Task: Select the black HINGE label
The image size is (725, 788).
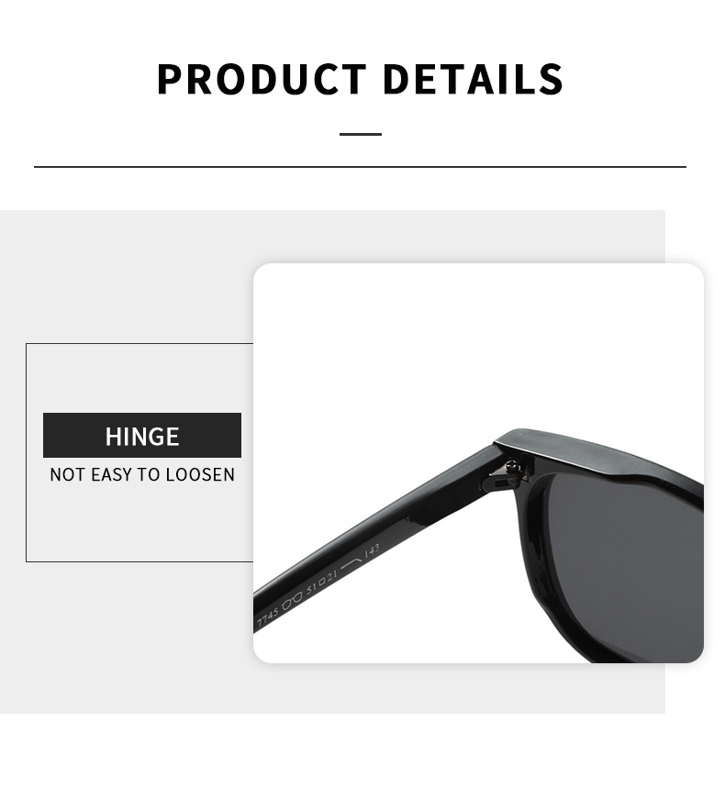Action: pyautogui.click(x=142, y=435)
